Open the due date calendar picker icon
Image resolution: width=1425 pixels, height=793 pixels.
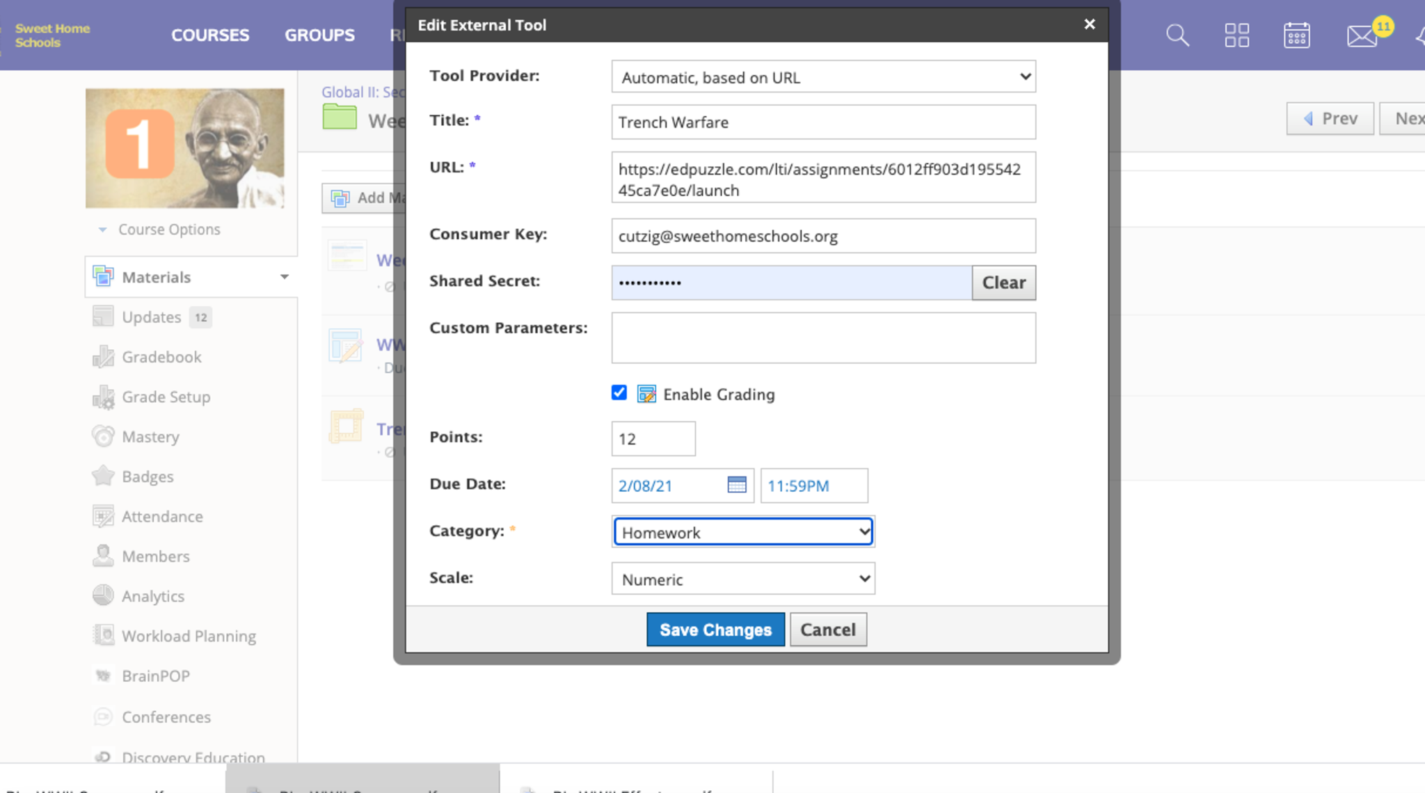point(736,485)
